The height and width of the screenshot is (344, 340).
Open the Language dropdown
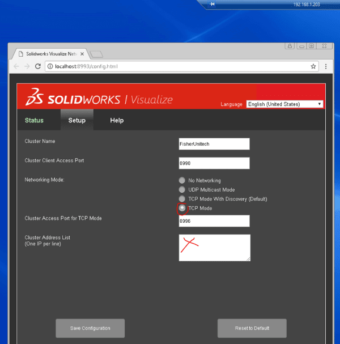tap(284, 104)
